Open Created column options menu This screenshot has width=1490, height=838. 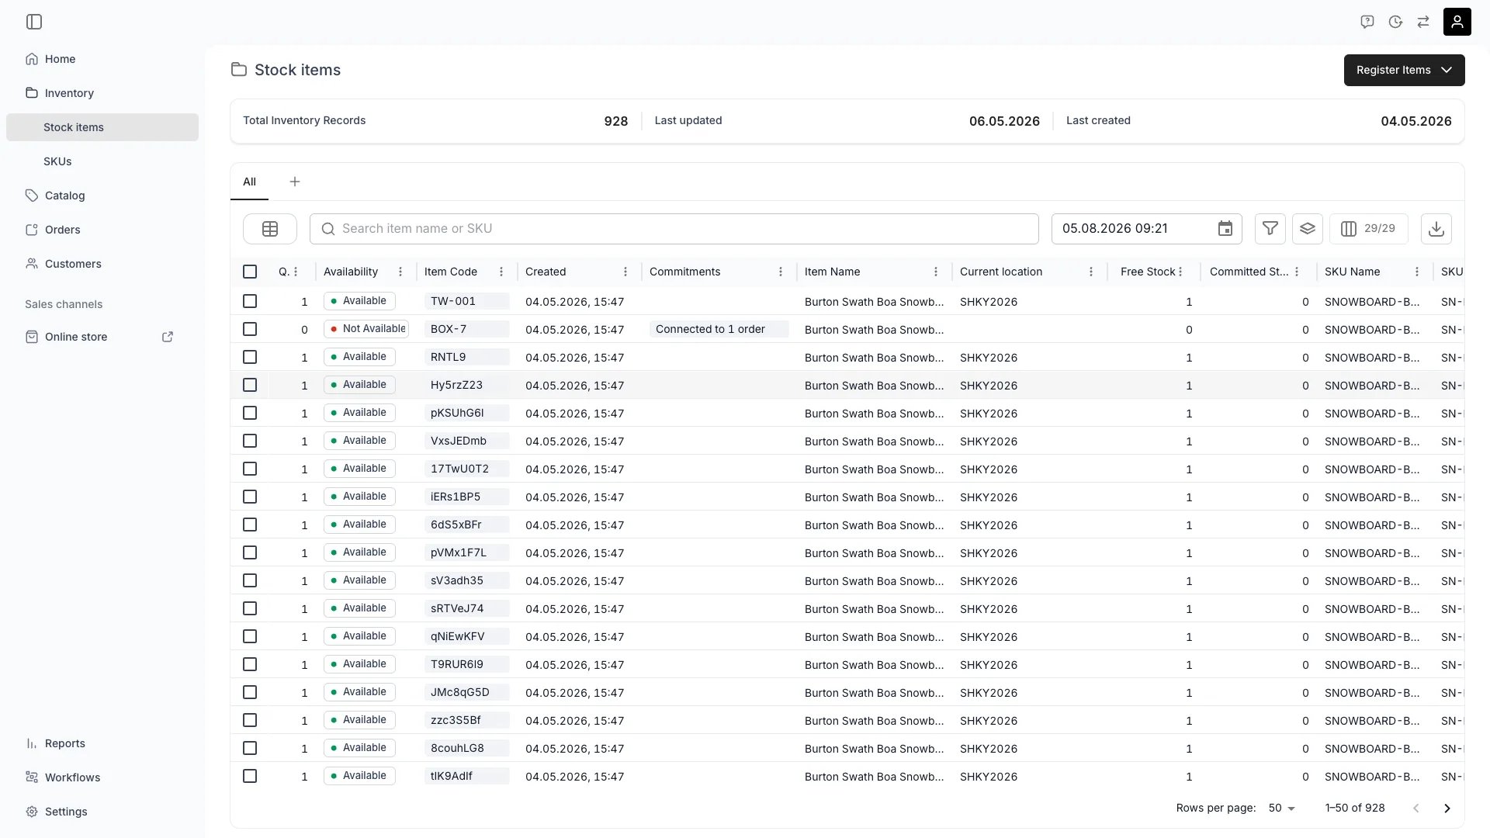625,272
